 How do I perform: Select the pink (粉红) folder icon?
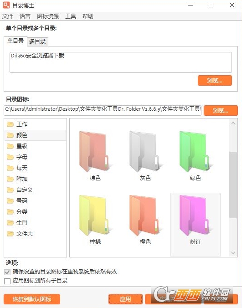(x=195, y=216)
